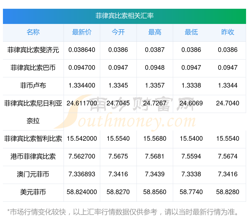Select the 7.5594 lowest price cell
This screenshot has height=221, width=249.
pyautogui.click(x=191, y=156)
